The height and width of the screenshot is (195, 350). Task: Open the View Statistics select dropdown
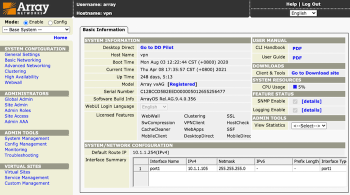(309, 126)
